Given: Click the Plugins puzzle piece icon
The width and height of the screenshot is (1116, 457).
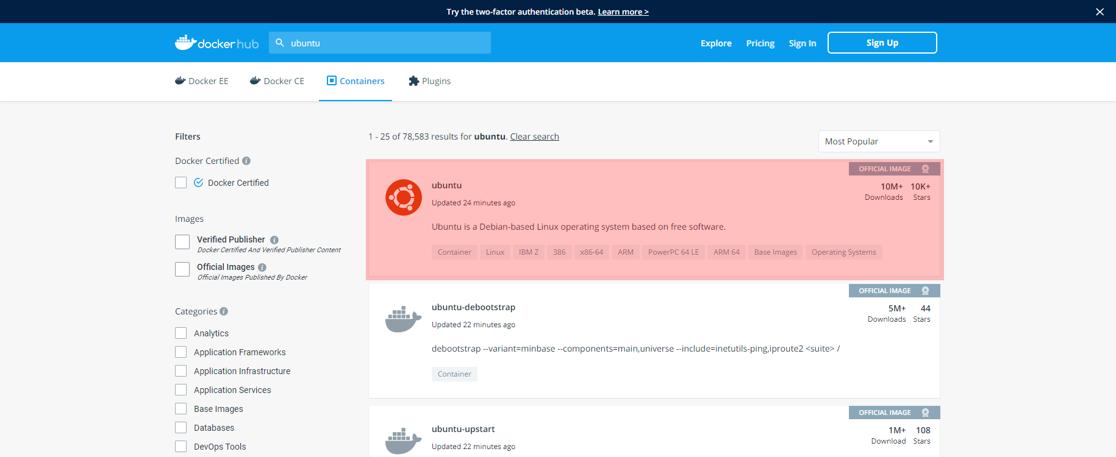Looking at the screenshot, I should click(414, 81).
